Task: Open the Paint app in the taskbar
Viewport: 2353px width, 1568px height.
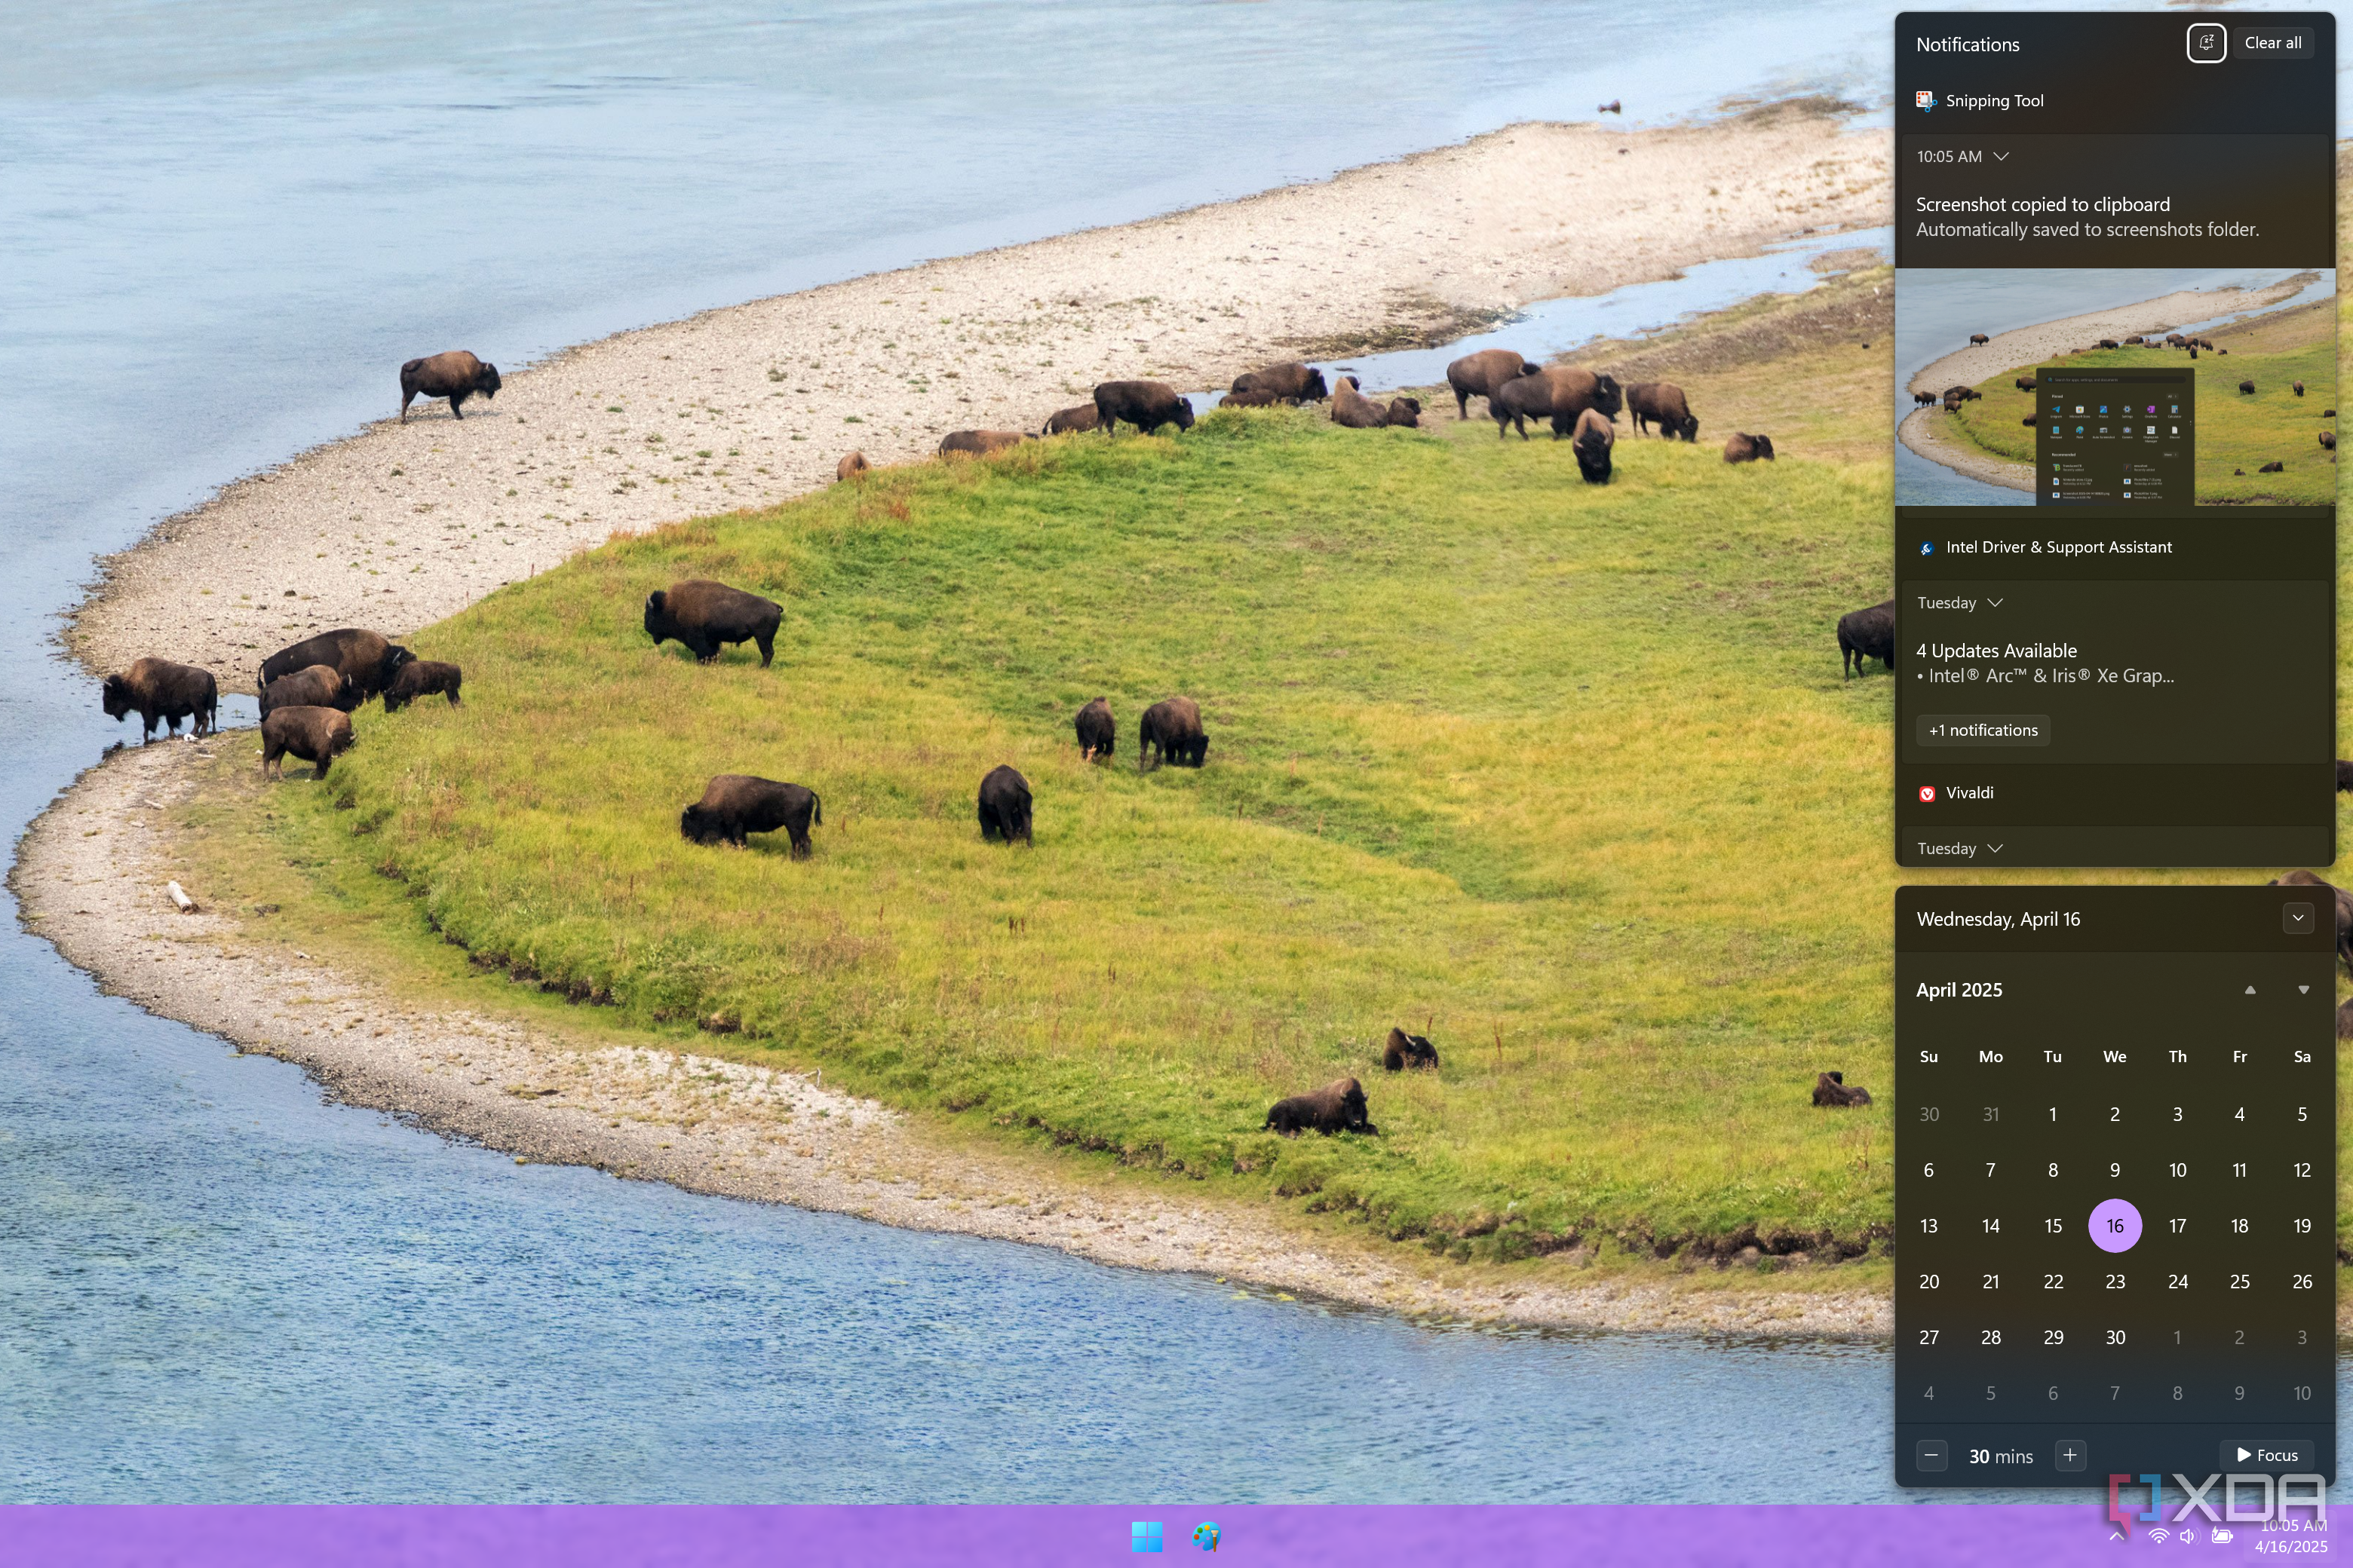Action: tap(1207, 1536)
